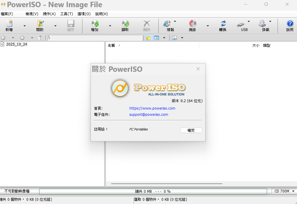Expand the dropdown arrow next to Add (增加)
Viewport: 297px width, 204px height.
pos(110,26)
